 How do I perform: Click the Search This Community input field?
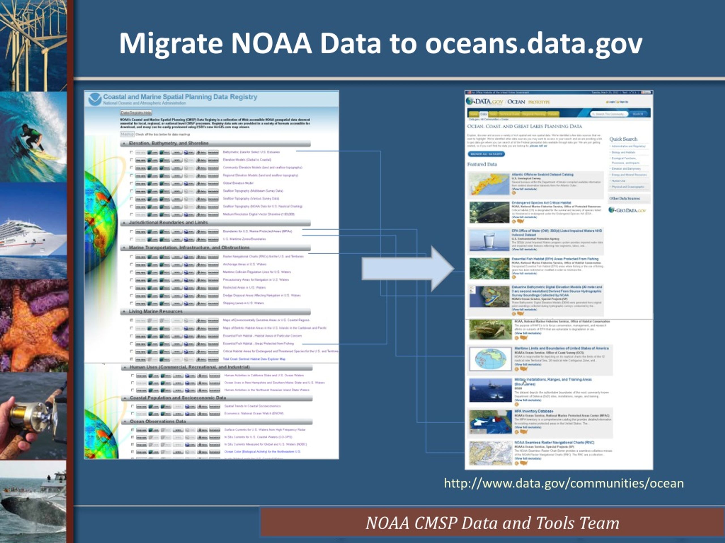[609, 114]
